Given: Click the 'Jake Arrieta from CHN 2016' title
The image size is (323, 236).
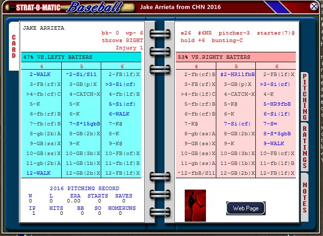Looking at the screenshot, I should 180,7.
